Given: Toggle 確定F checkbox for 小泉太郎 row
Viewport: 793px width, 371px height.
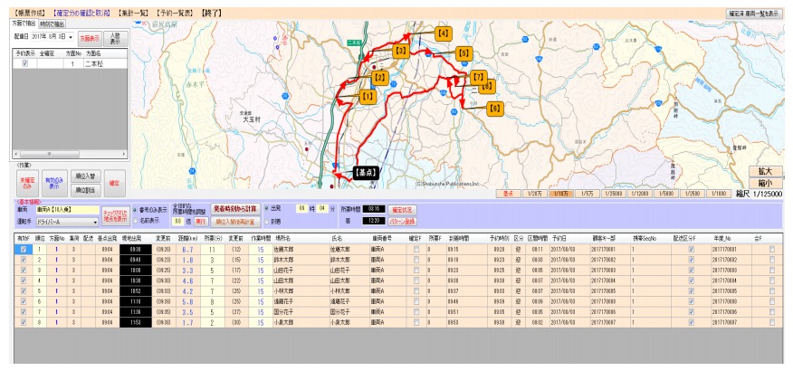Looking at the screenshot, I should coord(416,321).
